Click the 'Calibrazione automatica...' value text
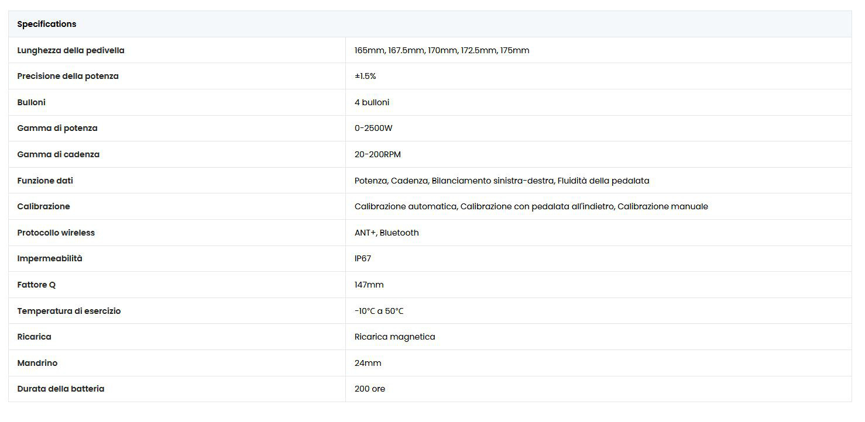This screenshot has height=422, width=865. (531, 206)
